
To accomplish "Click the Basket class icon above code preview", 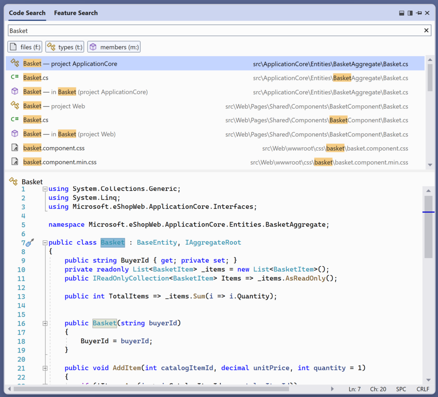I will [x=14, y=181].
